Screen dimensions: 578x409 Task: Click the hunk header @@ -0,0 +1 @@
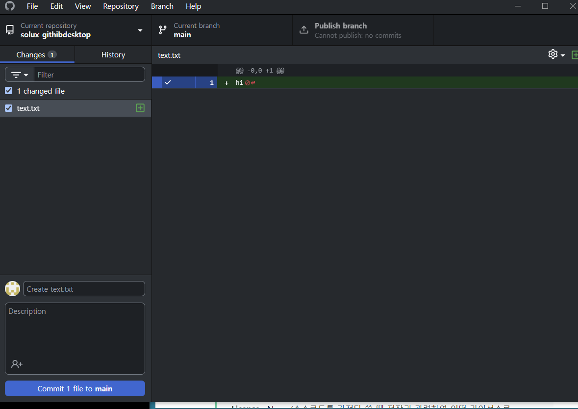tap(260, 71)
